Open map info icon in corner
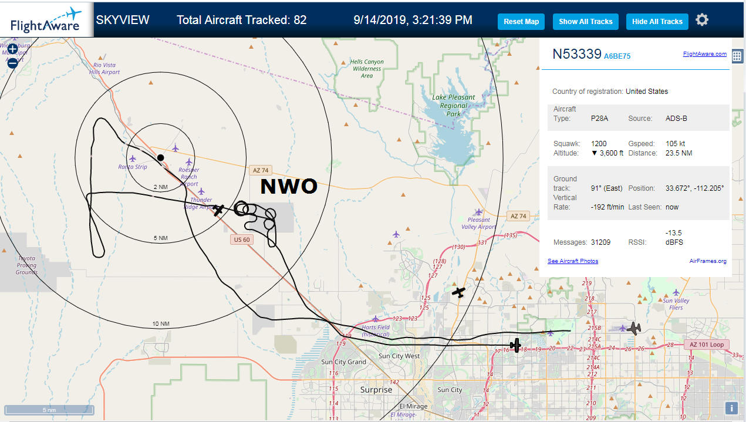The image size is (746, 422). click(731, 409)
